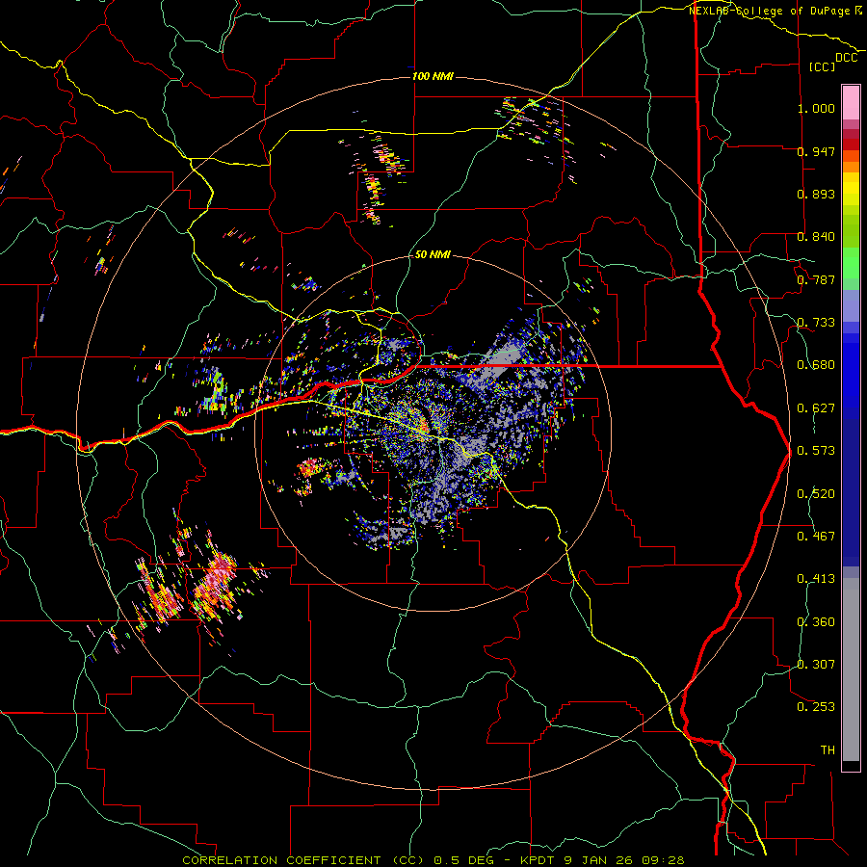
Task: Click the 0.680 value on the color scale
Action: point(816,365)
